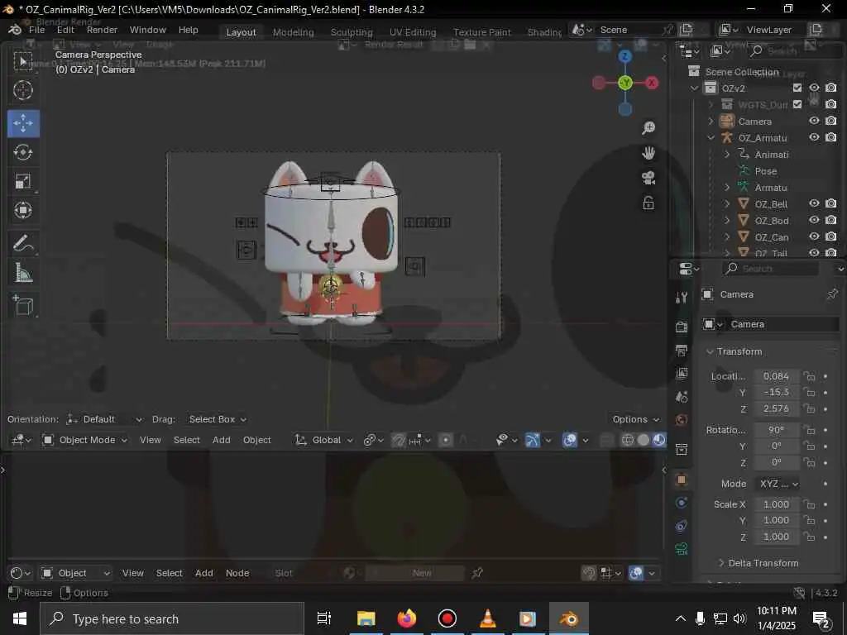The height and width of the screenshot is (635, 847).
Task: Uncheck the OZv2 collection checkbox
Action: [797, 88]
